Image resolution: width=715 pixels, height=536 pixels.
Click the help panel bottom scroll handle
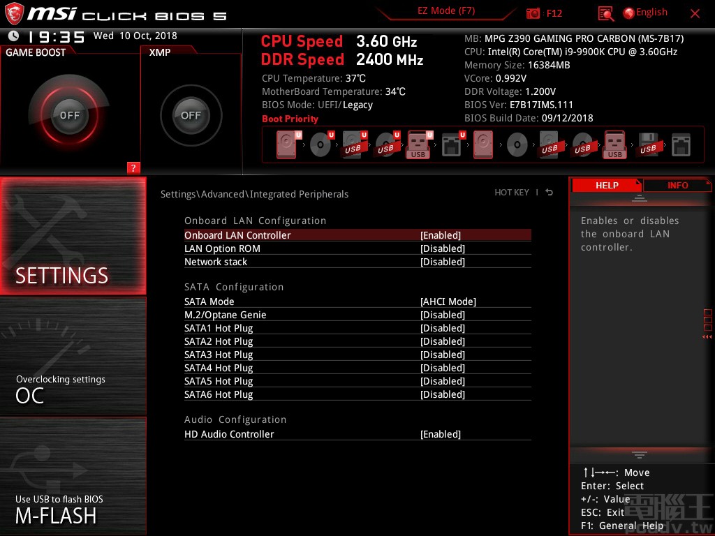tap(640, 454)
